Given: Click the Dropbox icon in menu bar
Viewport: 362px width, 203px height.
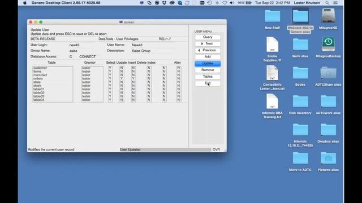Looking at the screenshot, I should coord(164,3).
